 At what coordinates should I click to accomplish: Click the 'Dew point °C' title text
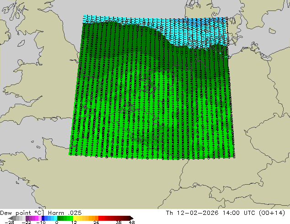[x=22, y=213]
